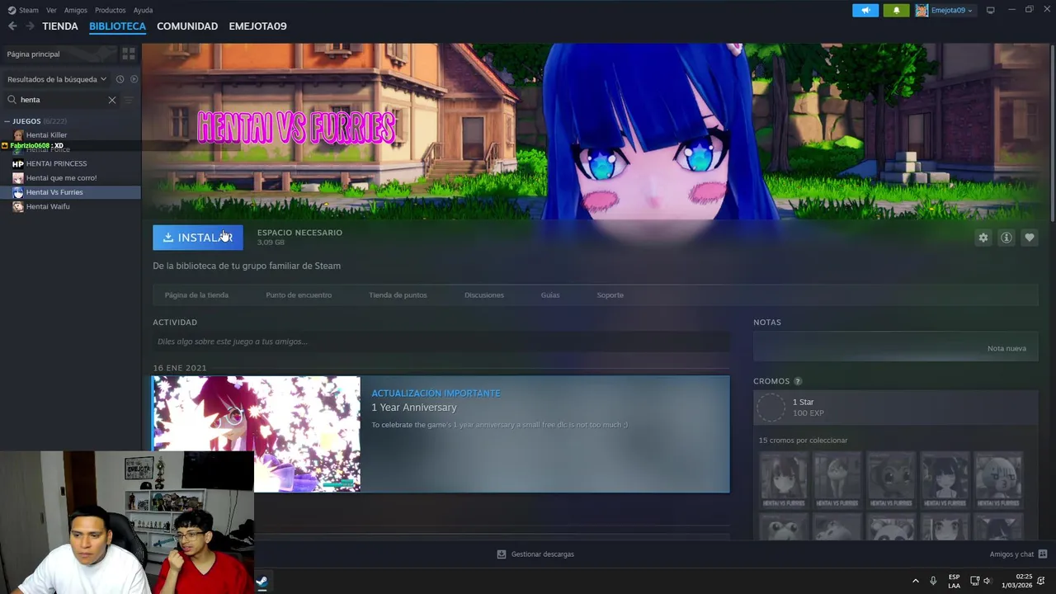Go forward with the right arrow
This screenshot has height=594, width=1056.
(x=30, y=26)
